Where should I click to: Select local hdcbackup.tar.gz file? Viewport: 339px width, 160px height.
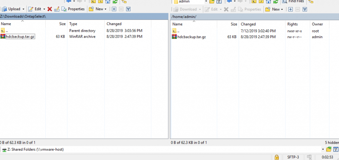20,36
